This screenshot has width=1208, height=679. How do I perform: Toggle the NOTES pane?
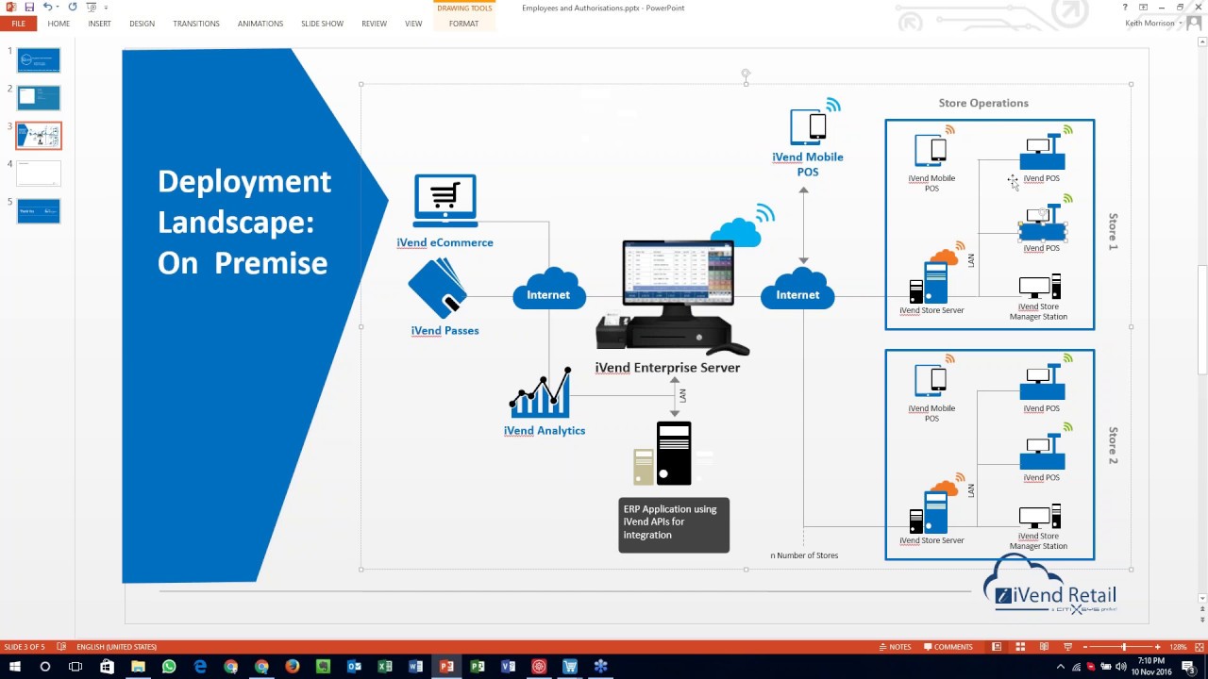click(x=895, y=647)
